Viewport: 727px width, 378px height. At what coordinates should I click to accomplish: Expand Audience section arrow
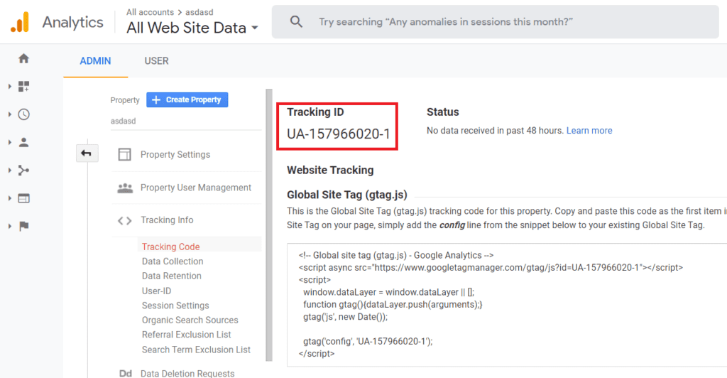(10, 142)
